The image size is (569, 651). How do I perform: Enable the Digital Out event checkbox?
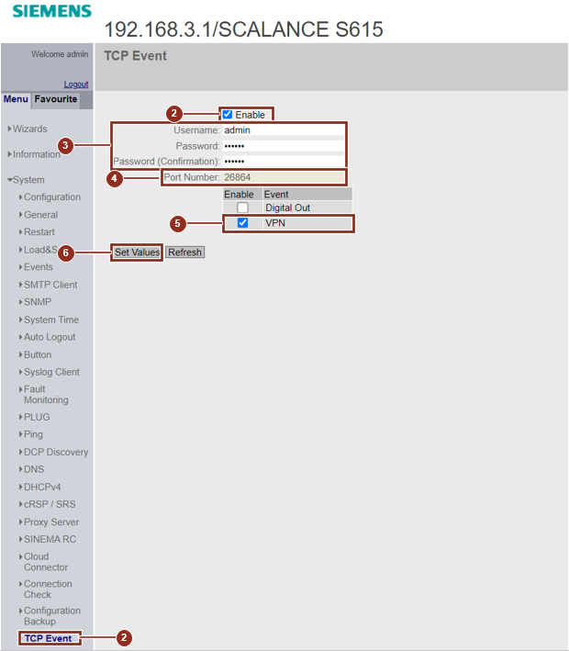pos(243,208)
